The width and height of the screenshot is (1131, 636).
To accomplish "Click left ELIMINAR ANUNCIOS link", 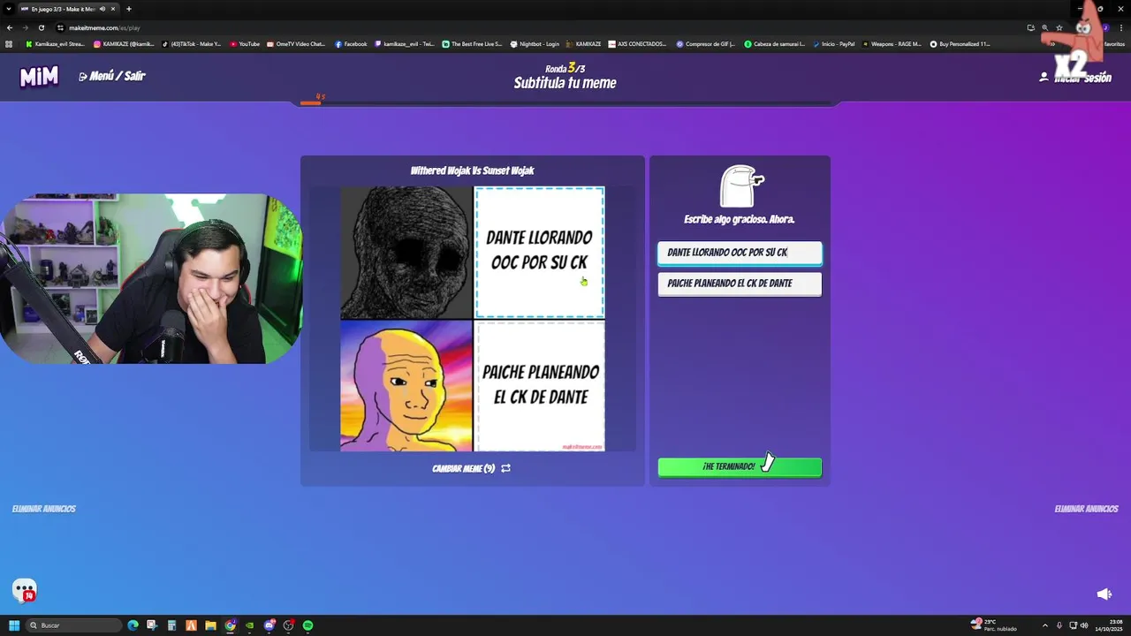I will tap(43, 509).
